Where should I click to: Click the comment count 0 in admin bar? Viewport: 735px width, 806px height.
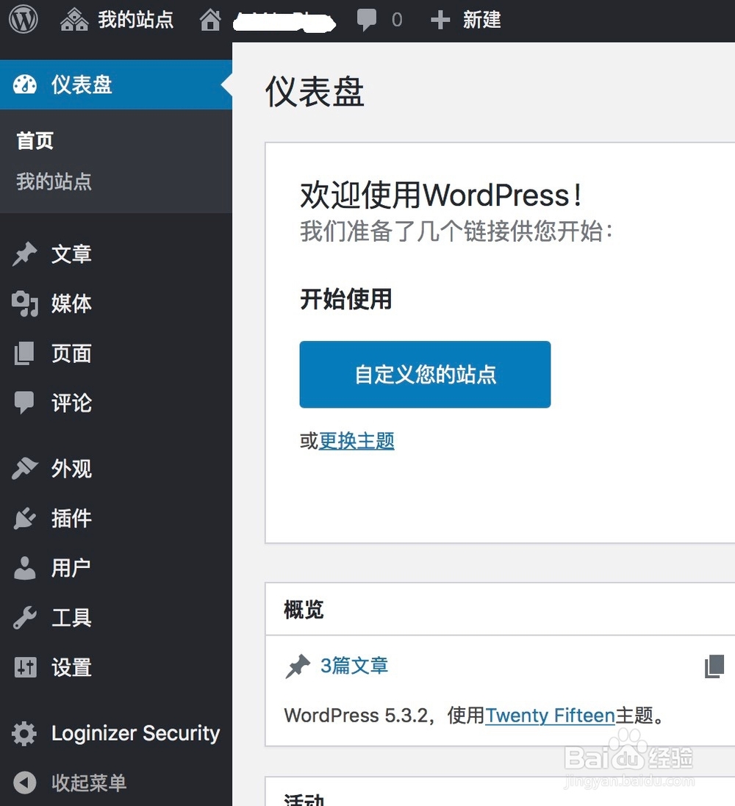click(x=397, y=20)
